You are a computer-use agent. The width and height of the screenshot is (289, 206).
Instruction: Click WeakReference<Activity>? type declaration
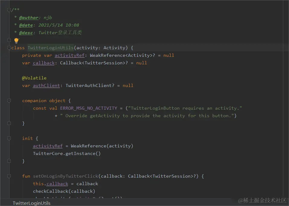pos(122,55)
